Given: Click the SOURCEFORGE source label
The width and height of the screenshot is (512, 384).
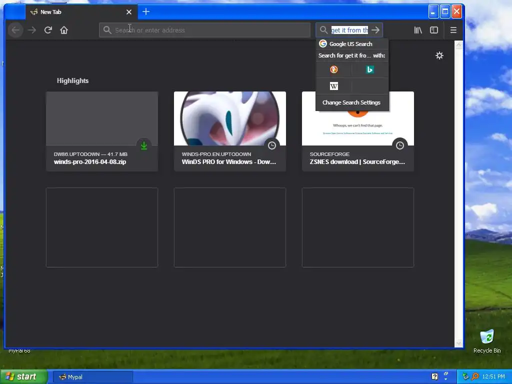Looking at the screenshot, I should [329, 154].
